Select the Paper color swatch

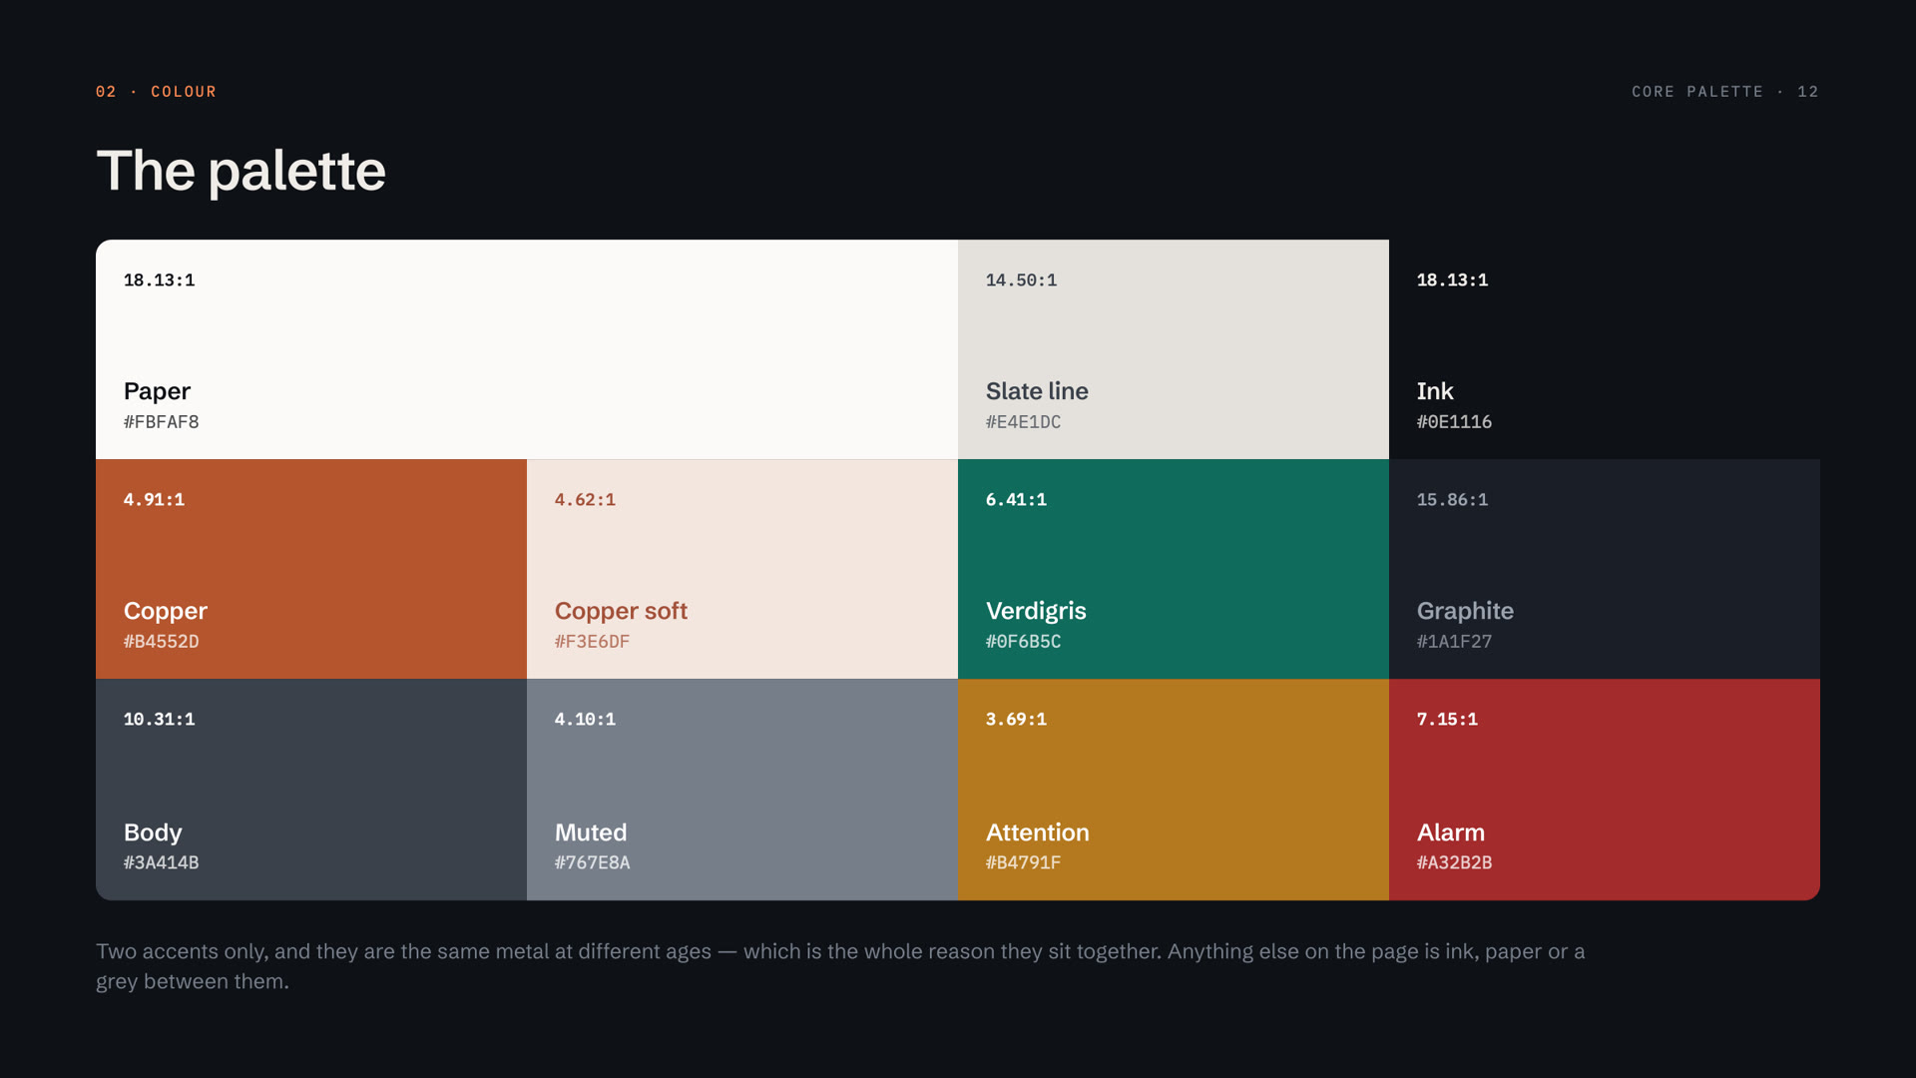(527, 349)
